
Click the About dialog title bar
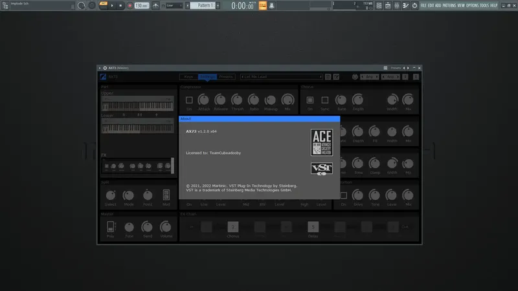pos(260,119)
